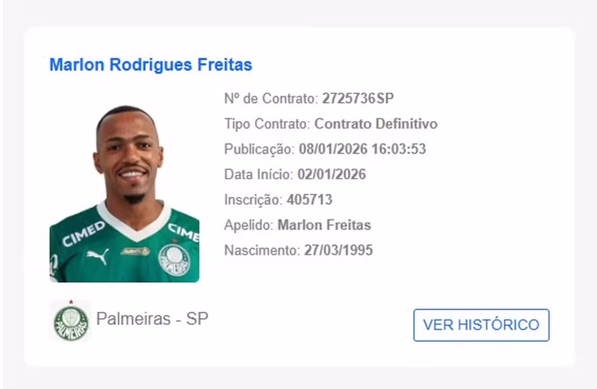The image size is (597, 389).
Task: Click the Apelido field label
Action: 249,225
